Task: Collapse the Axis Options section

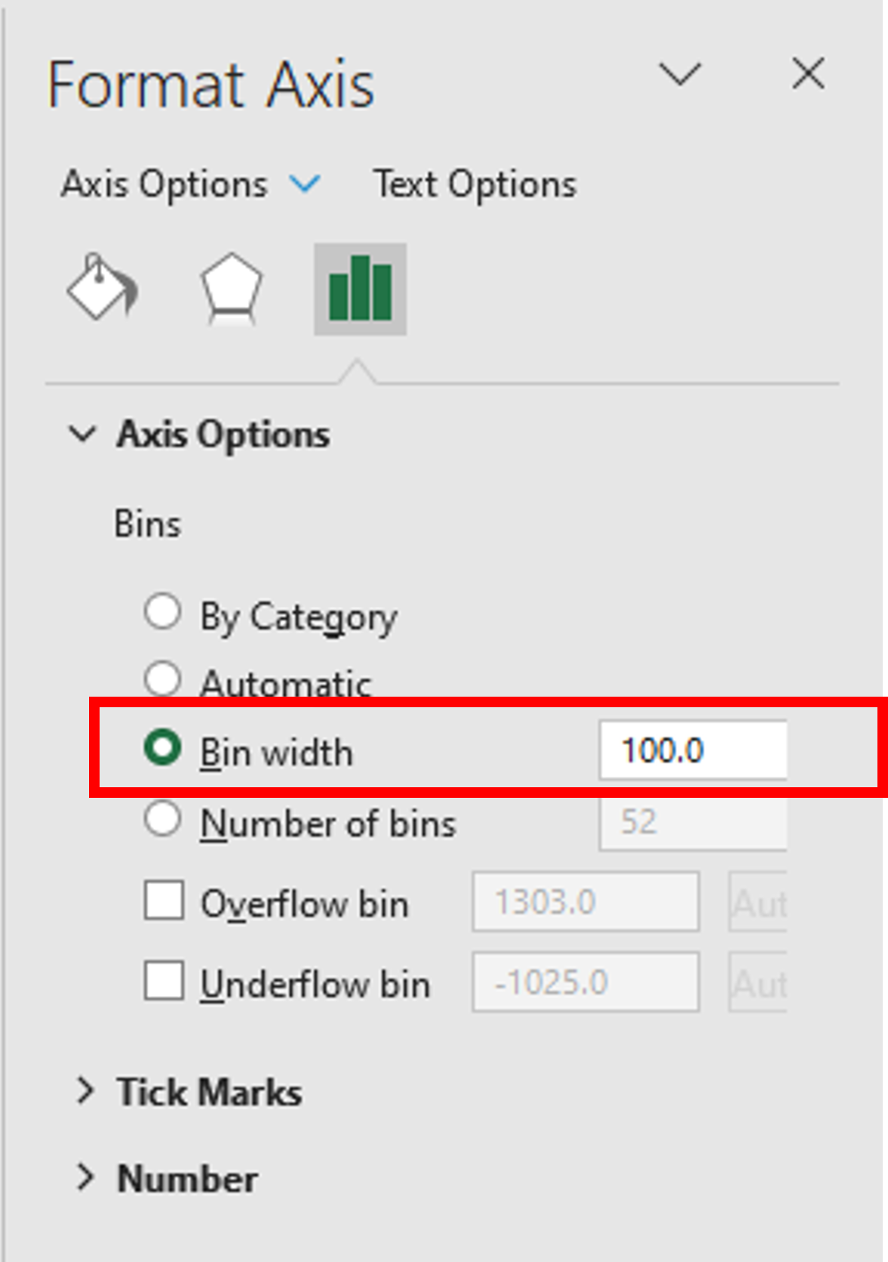Action: [x=83, y=434]
